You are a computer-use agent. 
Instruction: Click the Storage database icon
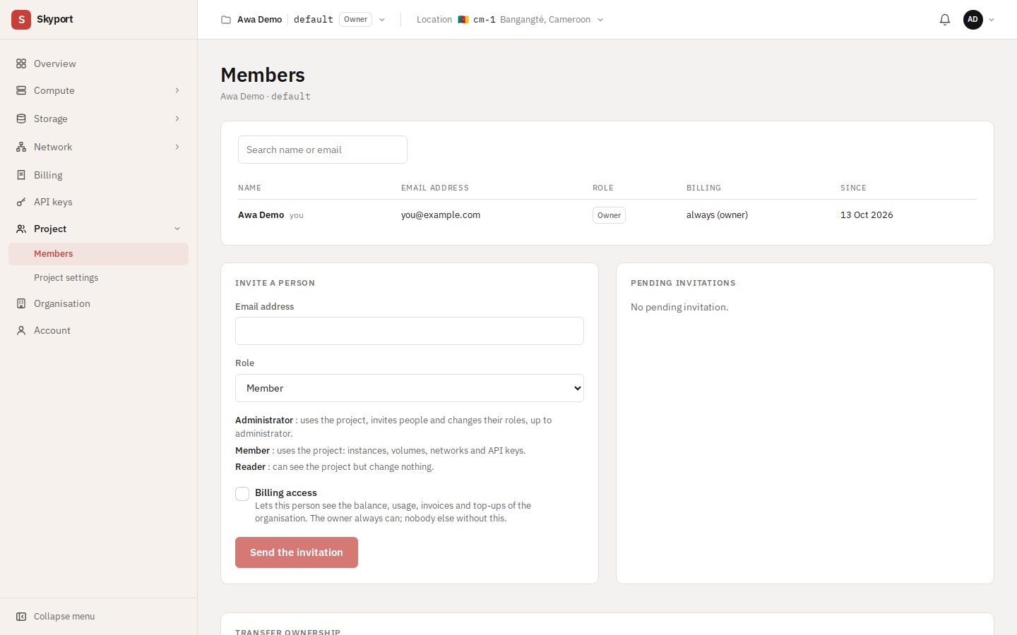click(21, 119)
